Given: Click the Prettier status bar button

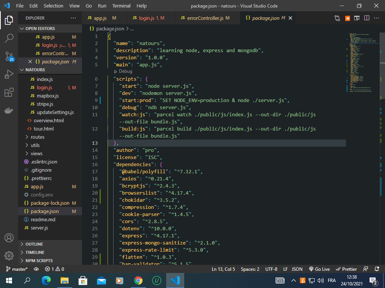Looking at the screenshot, I should point(346,269).
